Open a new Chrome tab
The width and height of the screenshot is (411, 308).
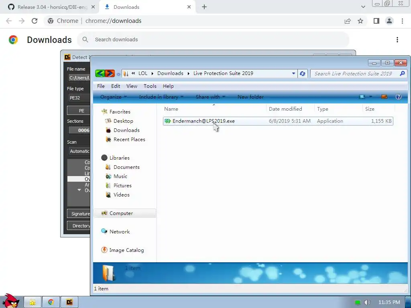pos(204,7)
